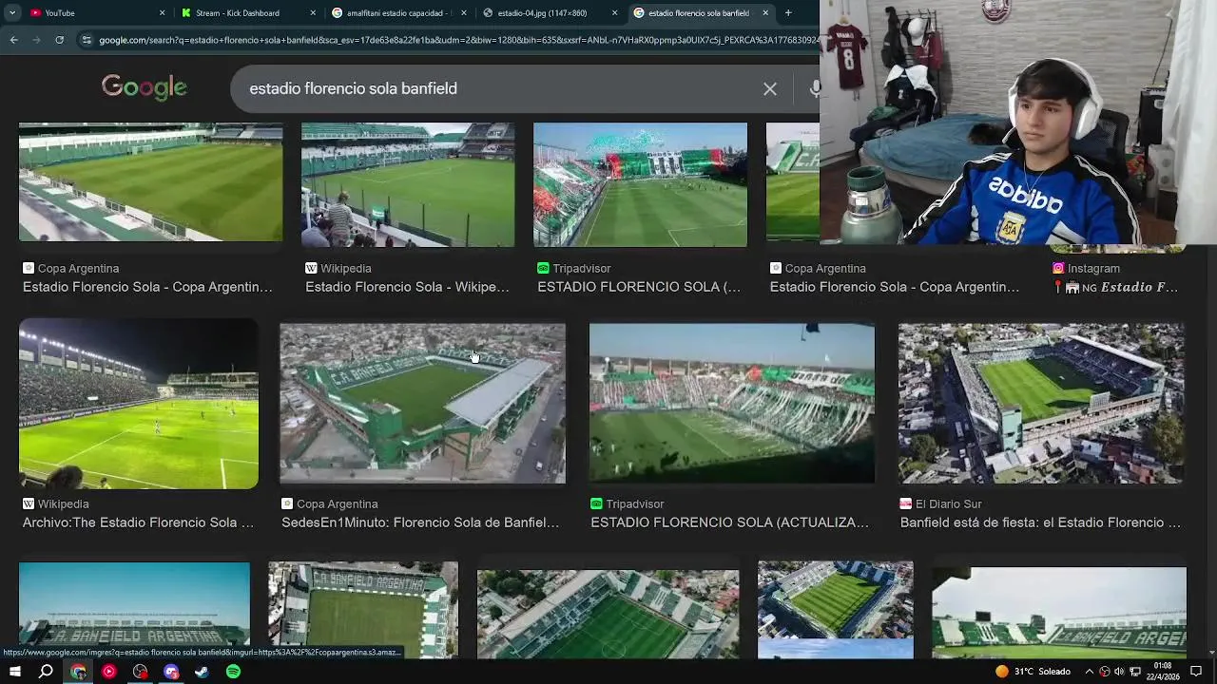Open the Wikipedia stadium stands thumbnail in top row

click(x=408, y=184)
